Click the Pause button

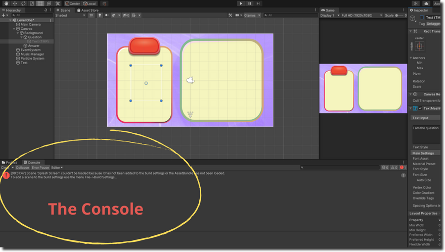click(x=249, y=4)
